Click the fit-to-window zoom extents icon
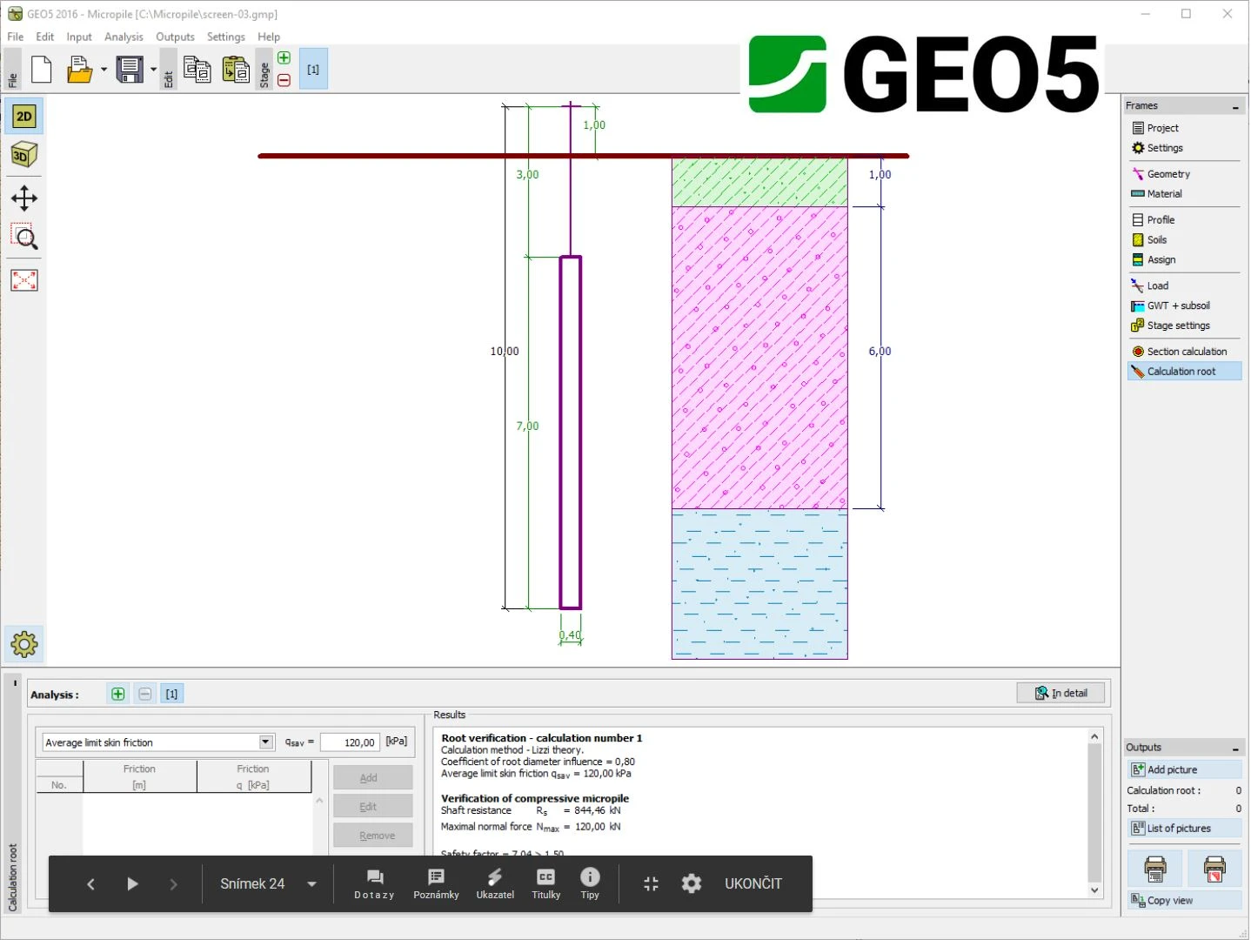This screenshot has width=1251, height=940. coord(23,280)
